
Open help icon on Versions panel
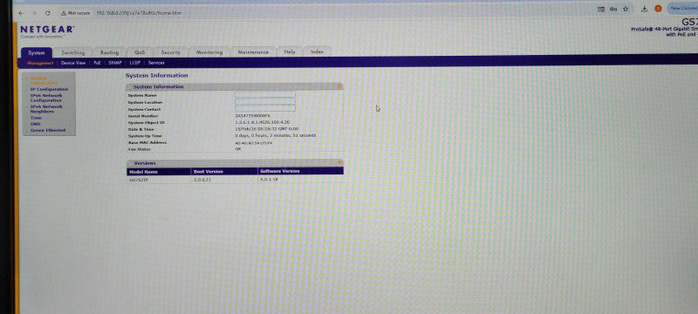pos(339,163)
